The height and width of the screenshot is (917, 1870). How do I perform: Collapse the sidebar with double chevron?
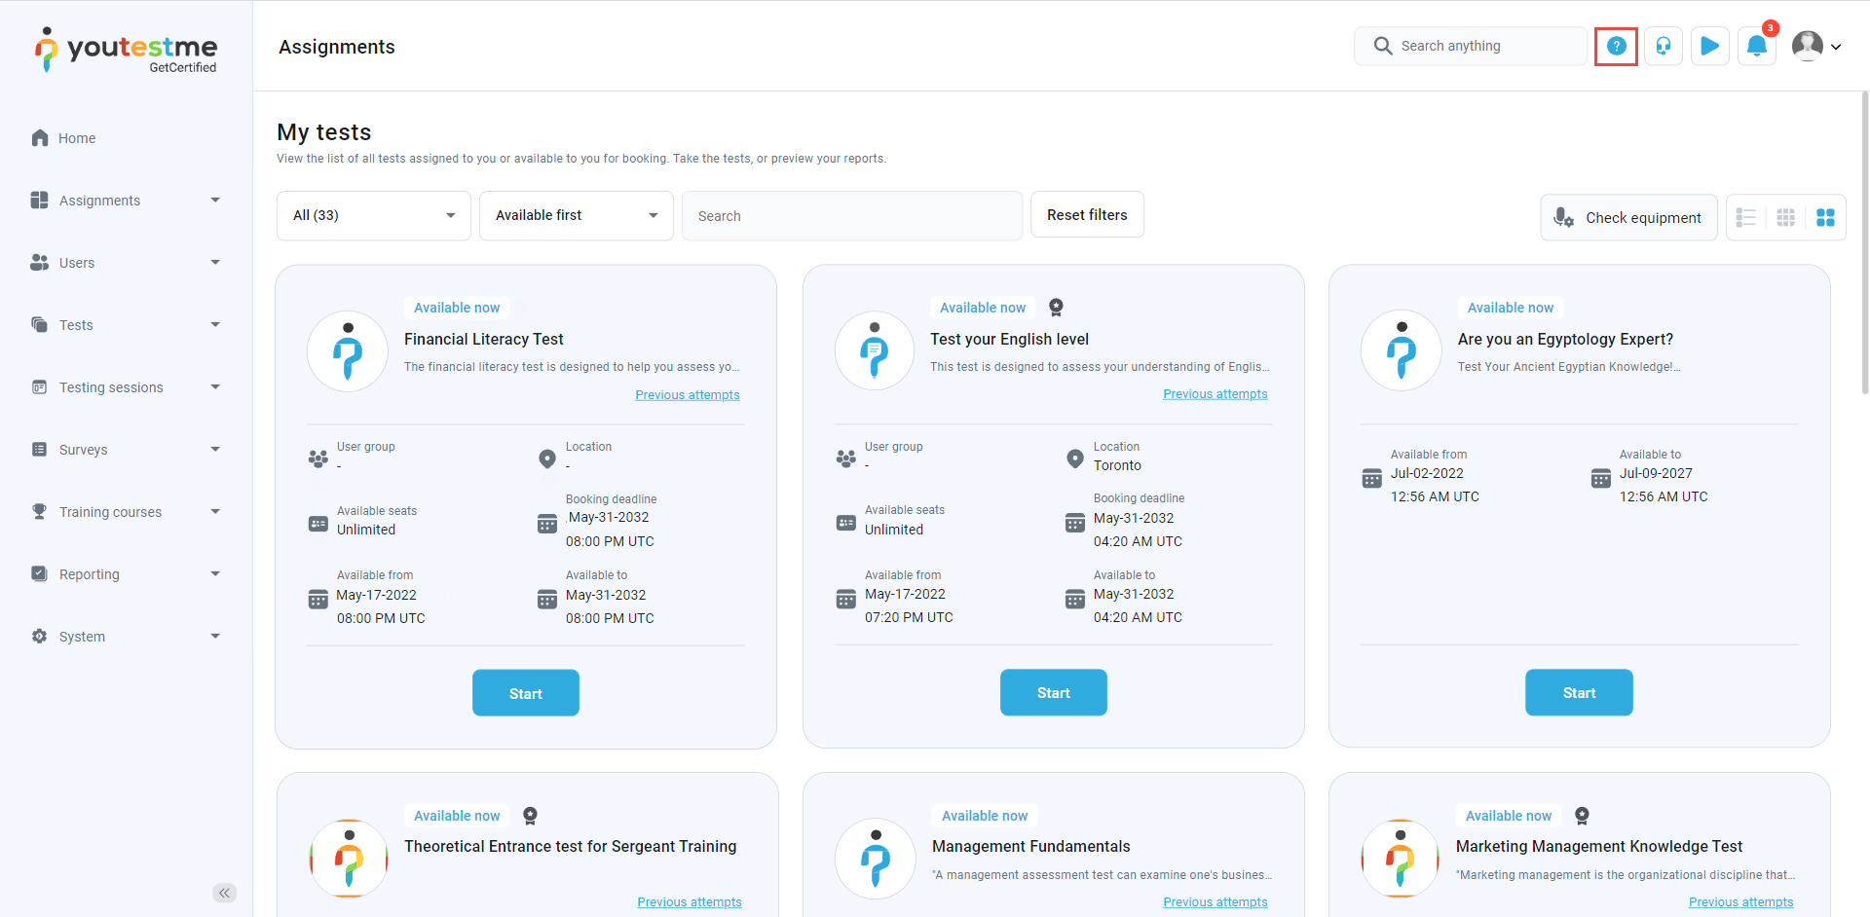tap(225, 893)
